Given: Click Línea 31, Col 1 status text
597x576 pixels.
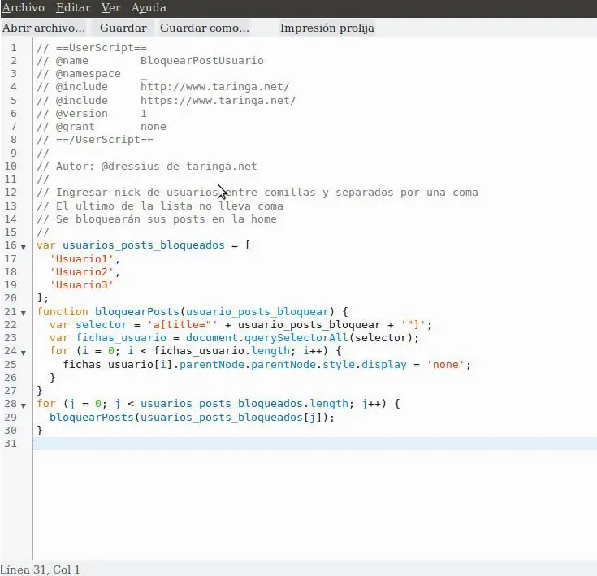Looking at the screenshot, I should pos(41,570).
